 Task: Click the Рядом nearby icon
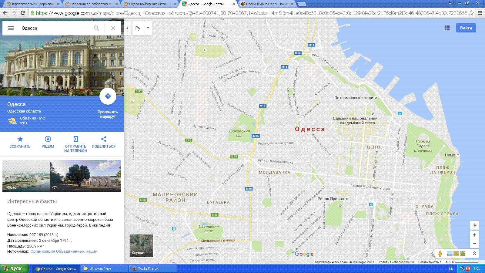point(48,139)
